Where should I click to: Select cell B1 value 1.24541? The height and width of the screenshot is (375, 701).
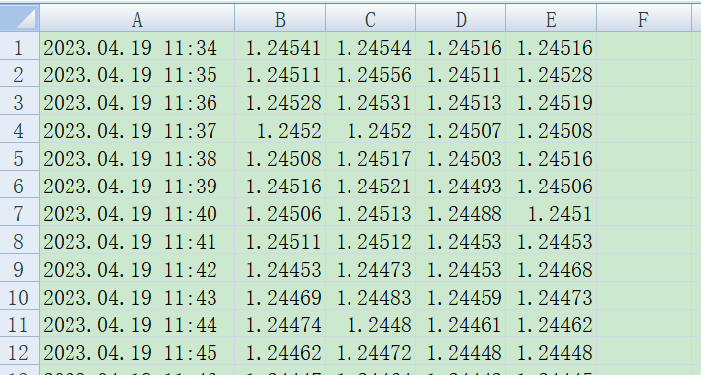280,46
